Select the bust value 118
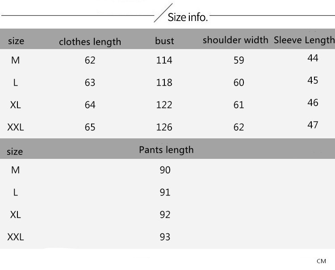The image size is (335, 270). tap(164, 83)
